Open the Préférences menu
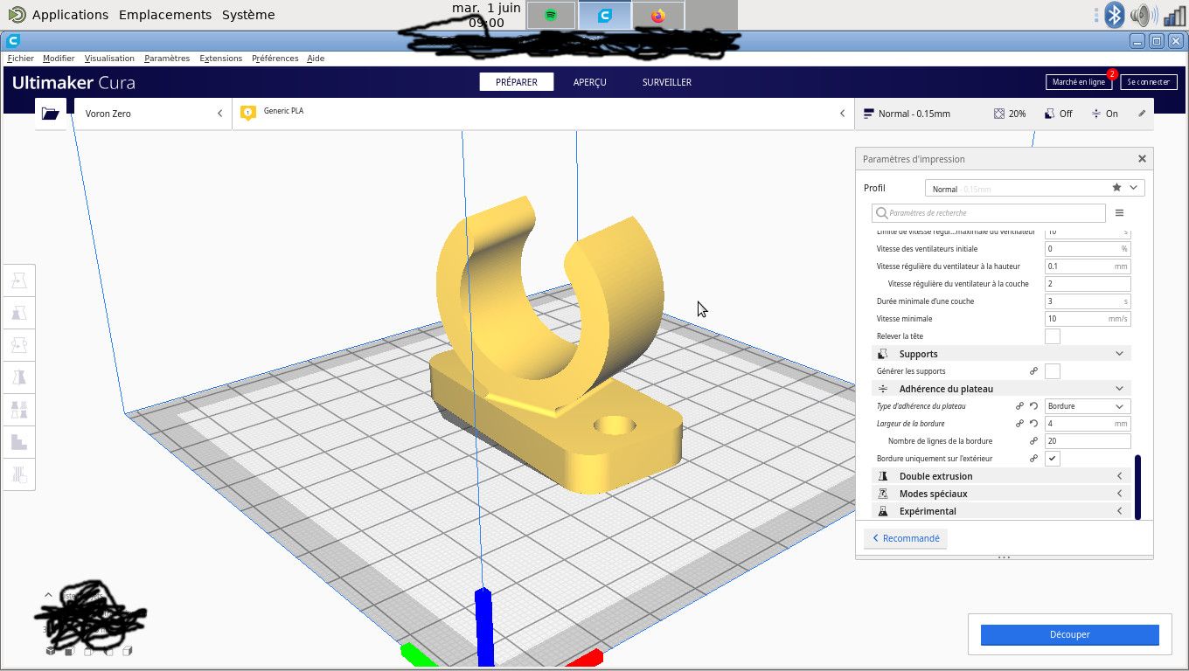Image resolution: width=1189 pixels, height=671 pixels. click(275, 59)
